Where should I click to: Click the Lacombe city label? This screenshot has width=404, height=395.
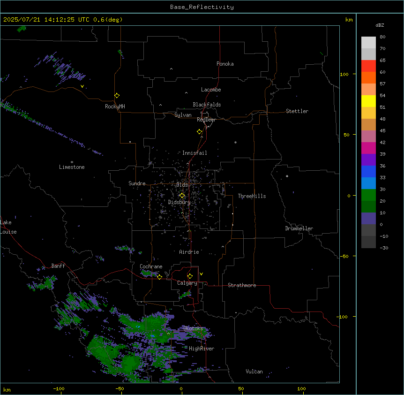(211, 90)
